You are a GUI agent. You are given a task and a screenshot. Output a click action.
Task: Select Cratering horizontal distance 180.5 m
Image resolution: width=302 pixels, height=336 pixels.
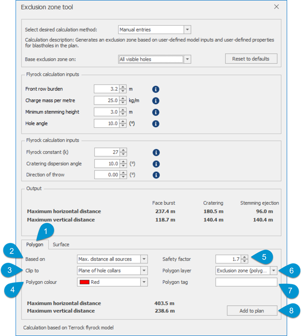(x=213, y=211)
